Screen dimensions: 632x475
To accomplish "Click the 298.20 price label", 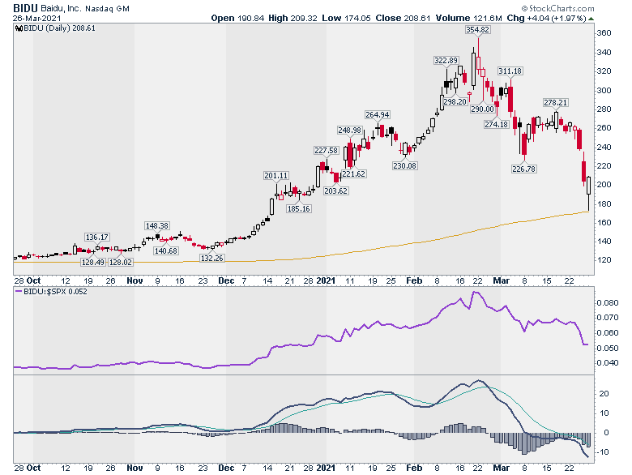I will (455, 101).
